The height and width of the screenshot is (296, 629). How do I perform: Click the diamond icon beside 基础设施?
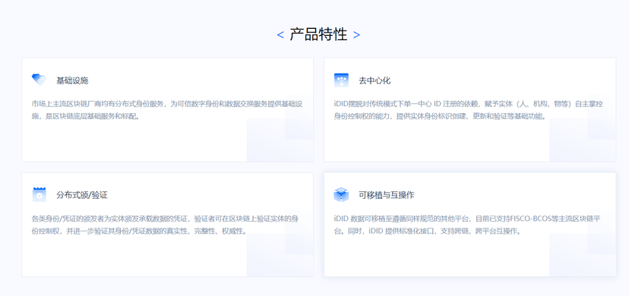40,80
